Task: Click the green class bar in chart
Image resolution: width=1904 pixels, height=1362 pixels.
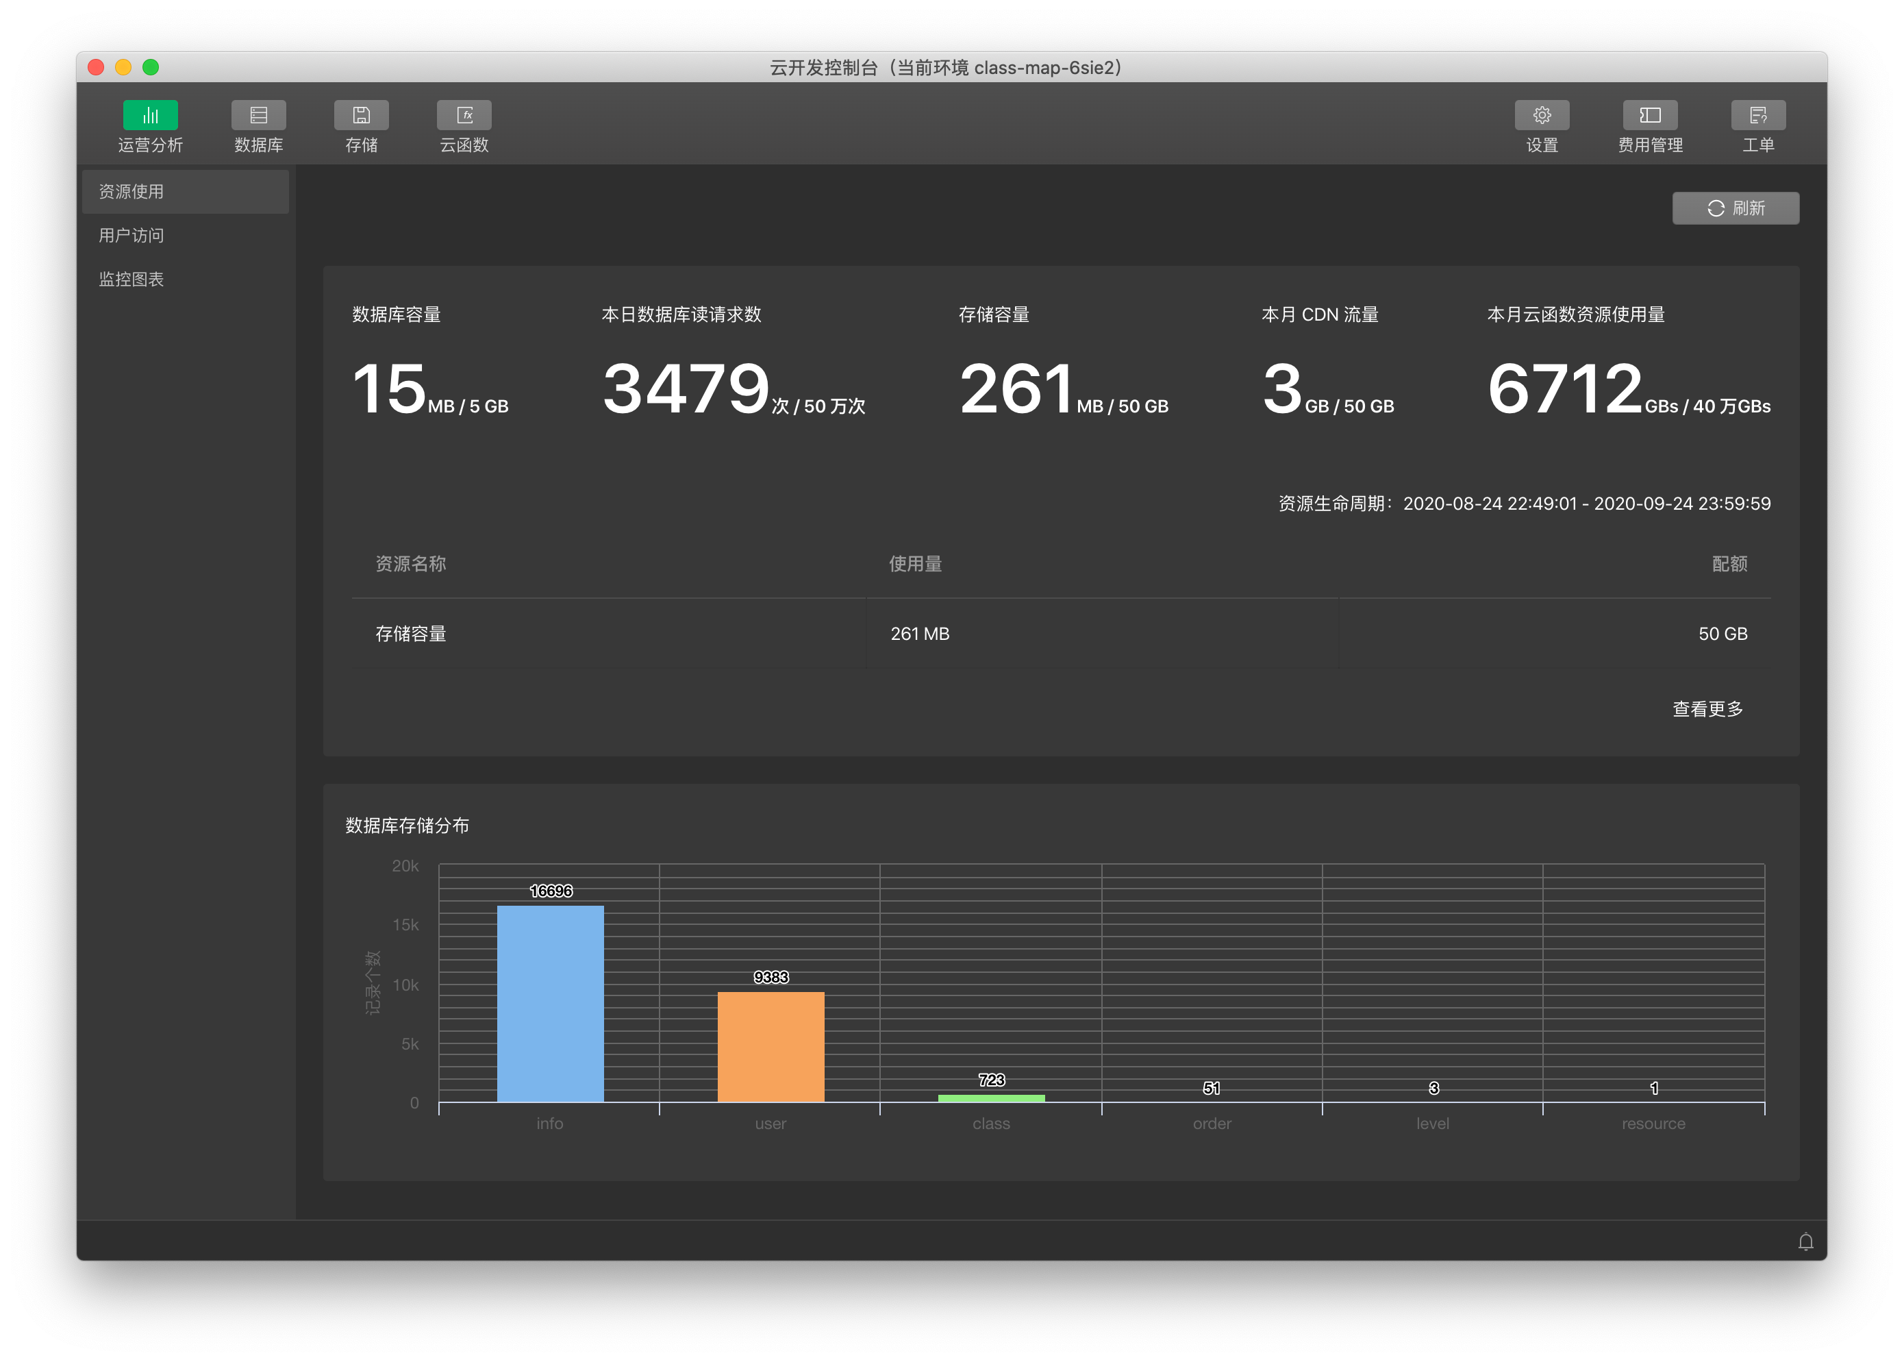Action: click(991, 1098)
